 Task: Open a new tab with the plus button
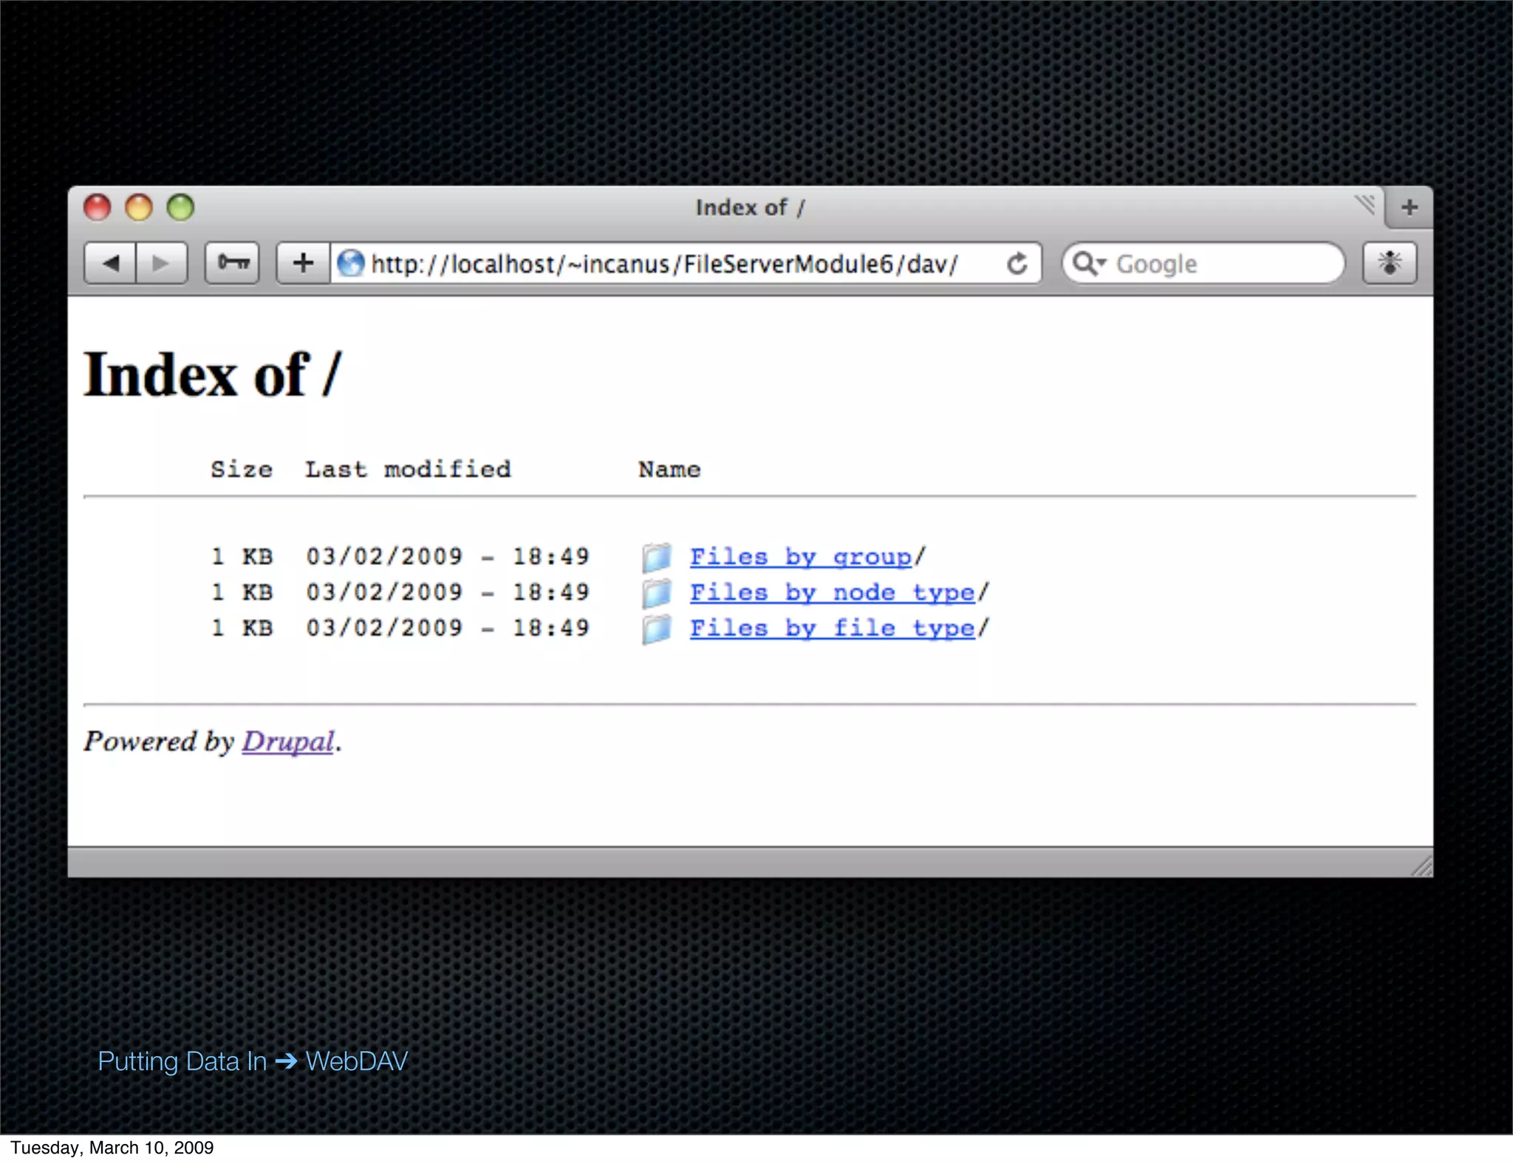coord(1409,208)
